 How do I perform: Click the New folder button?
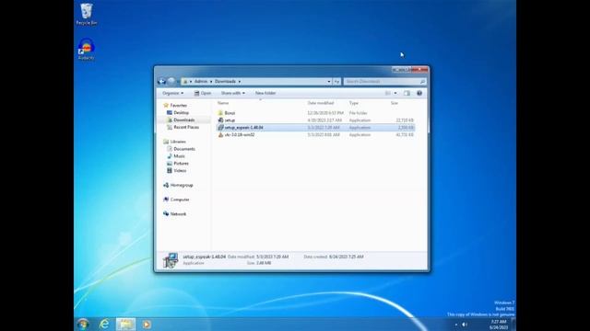(265, 93)
